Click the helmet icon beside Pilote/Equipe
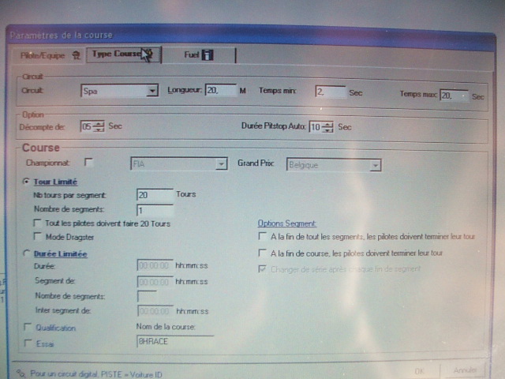Screen dimensions: 505x379 (76, 55)
